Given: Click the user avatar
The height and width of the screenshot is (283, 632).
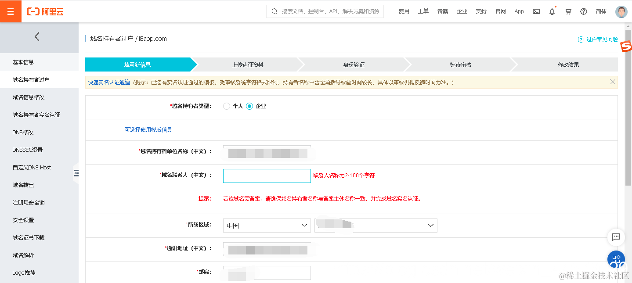Looking at the screenshot, I should coord(621,11).
